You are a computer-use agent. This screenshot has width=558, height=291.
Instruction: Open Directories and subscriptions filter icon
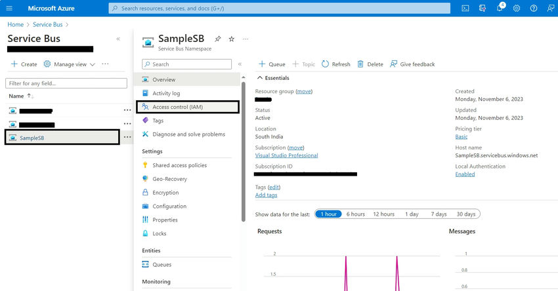click(x=483, y=8)
